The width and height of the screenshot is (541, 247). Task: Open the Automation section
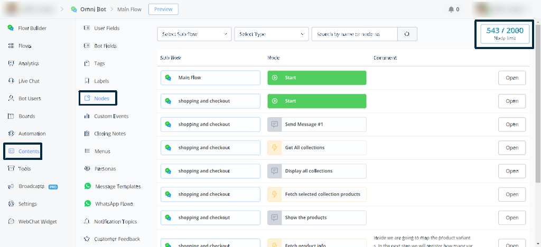[26, 134]
